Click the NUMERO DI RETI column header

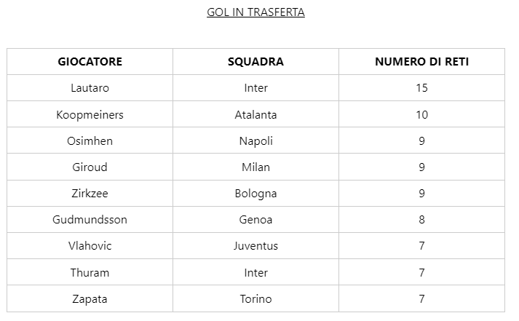pos(421,62)
